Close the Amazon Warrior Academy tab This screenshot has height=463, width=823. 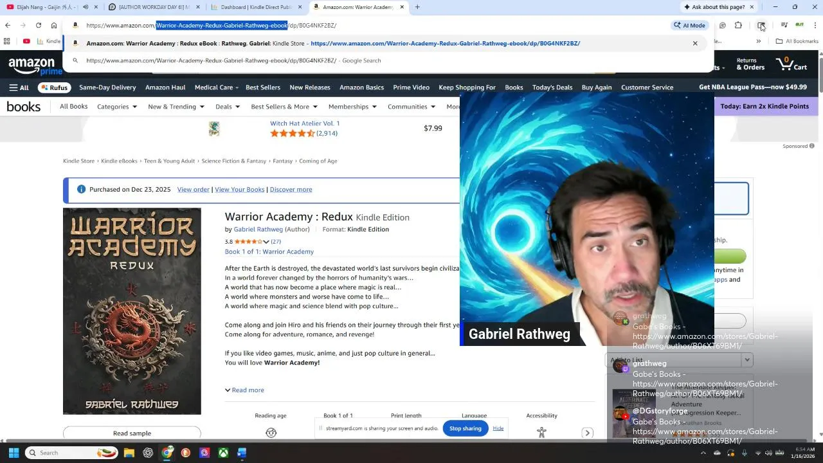pyautogui.click(x=402, y=7)
